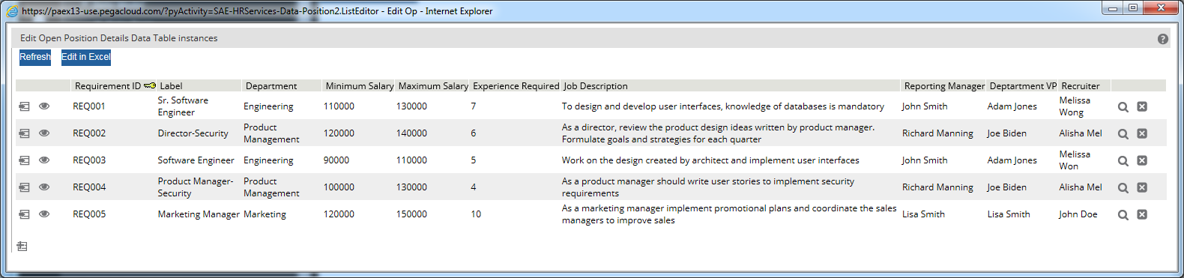This screenshot has width=1184, height=278.
Task: Click the 110000 minimum salary in the REQ001 row
Action: click(339, 106)
